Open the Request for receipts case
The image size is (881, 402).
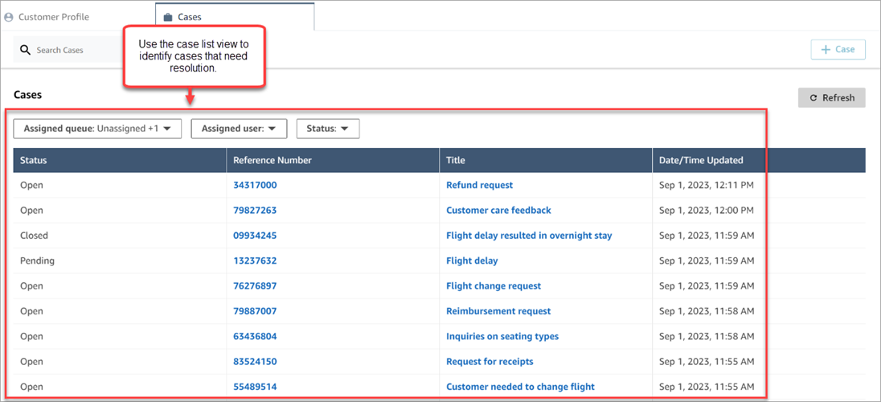490,362
